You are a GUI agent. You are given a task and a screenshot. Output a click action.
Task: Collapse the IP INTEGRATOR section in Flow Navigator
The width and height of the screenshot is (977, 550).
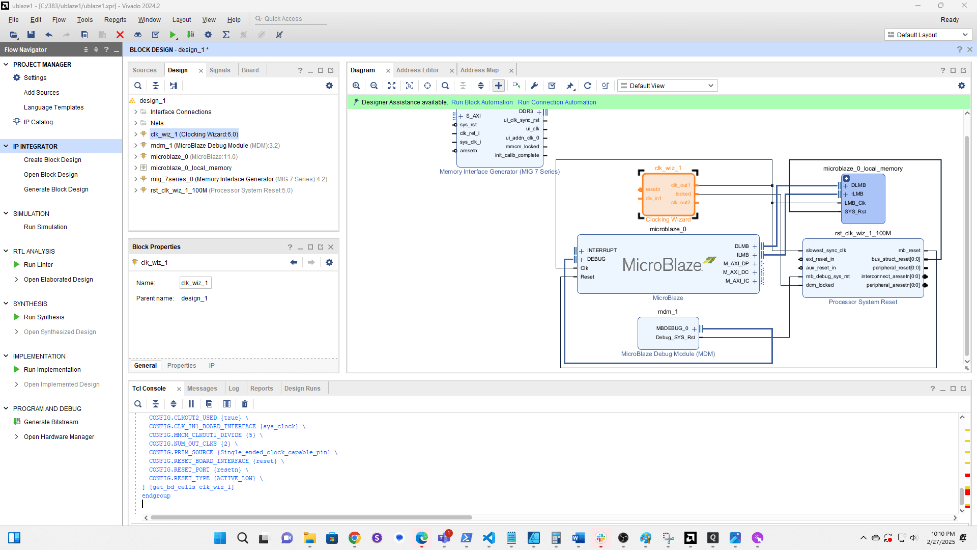pos(6,146)
